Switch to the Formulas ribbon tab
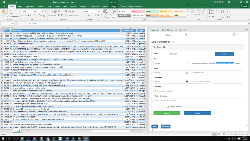The height and width of the screenshot is (141, 250). pos(41,7)
